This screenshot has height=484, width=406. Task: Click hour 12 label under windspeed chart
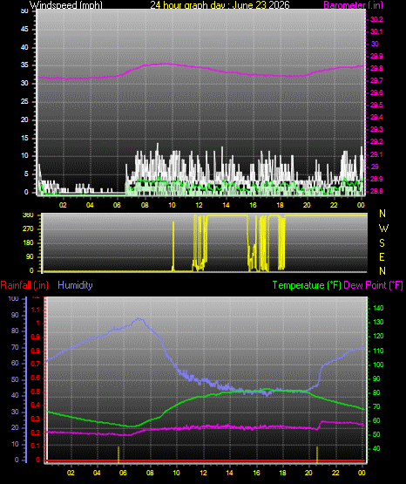coord(199,205)
